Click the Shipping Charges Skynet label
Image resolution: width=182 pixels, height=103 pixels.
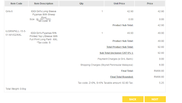click(x=107, y=65)
